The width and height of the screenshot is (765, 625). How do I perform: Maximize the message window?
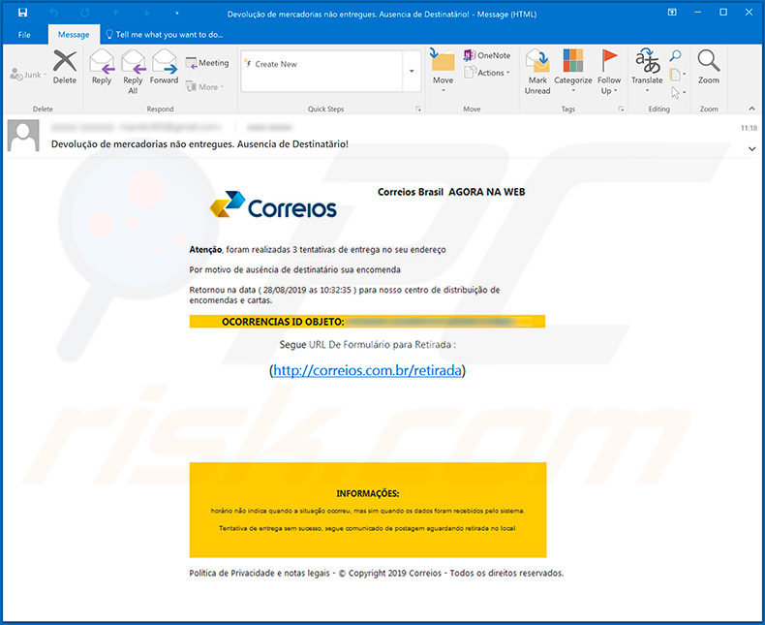point(723,13)
